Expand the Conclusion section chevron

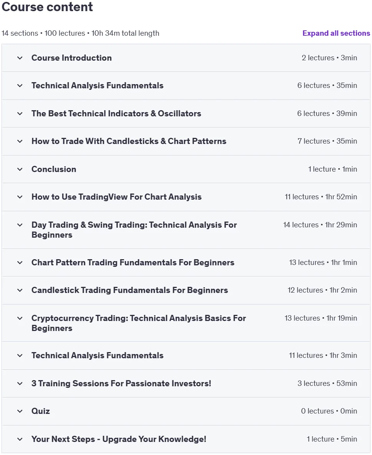point(20,169)
